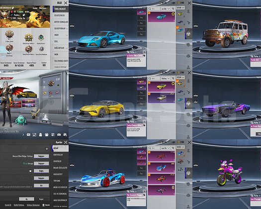
Task: Click the dark blue car icon above checked blue car
Action: pyautogui.click(x=180, y=22)
